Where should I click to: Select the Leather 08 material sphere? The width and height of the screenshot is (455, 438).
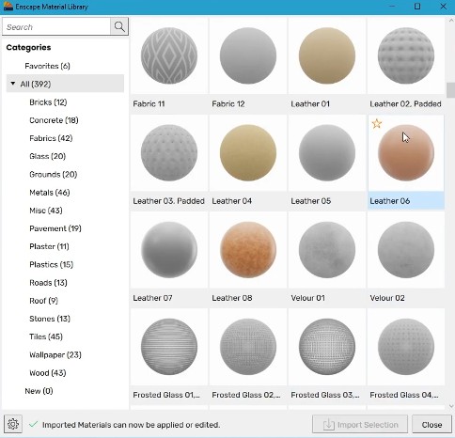[248, 250]
